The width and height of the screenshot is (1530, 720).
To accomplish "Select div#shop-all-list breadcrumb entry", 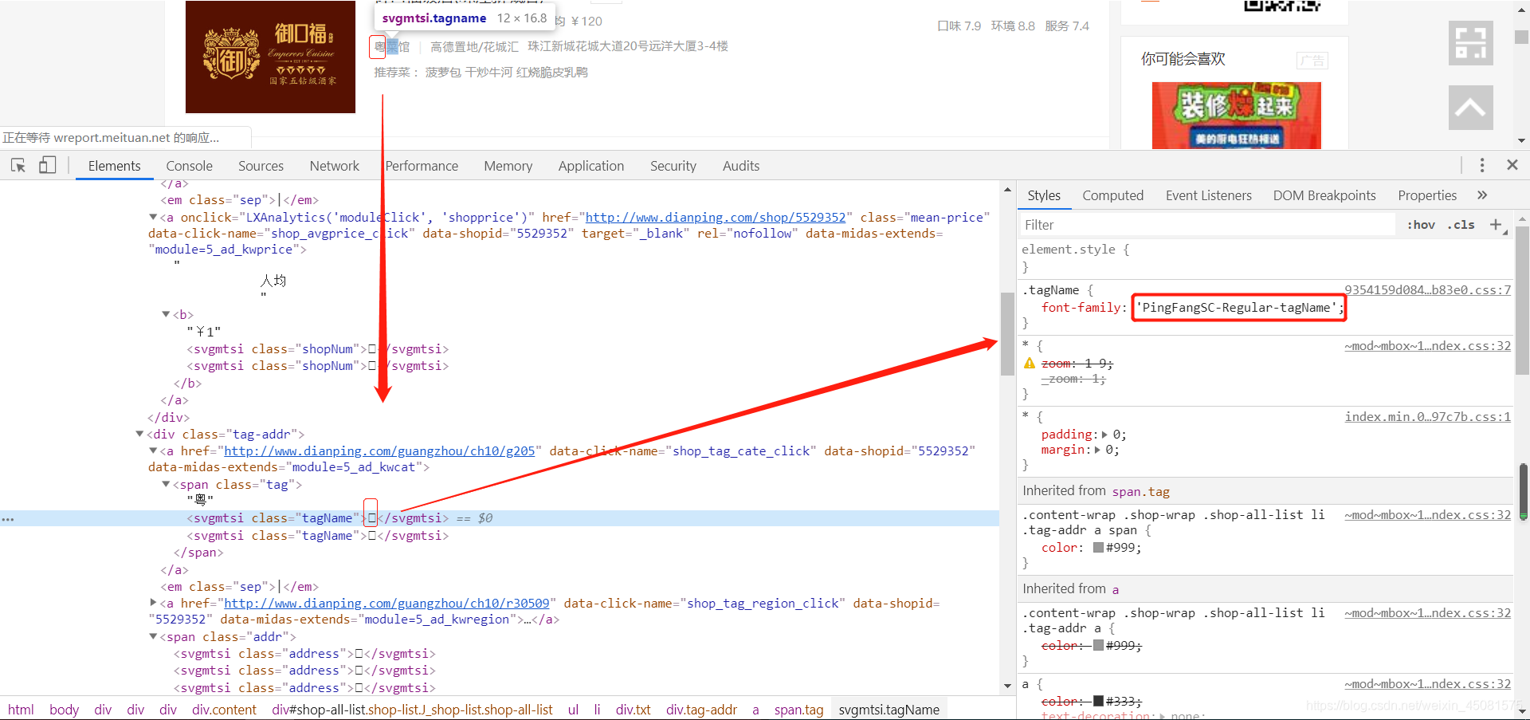I will click(x=412, y=710).
